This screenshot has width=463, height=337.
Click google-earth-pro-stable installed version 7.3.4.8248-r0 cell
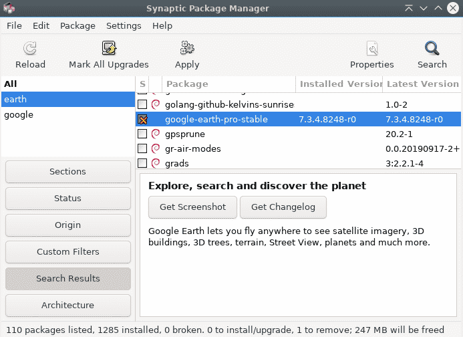click(x=327, y=120)
